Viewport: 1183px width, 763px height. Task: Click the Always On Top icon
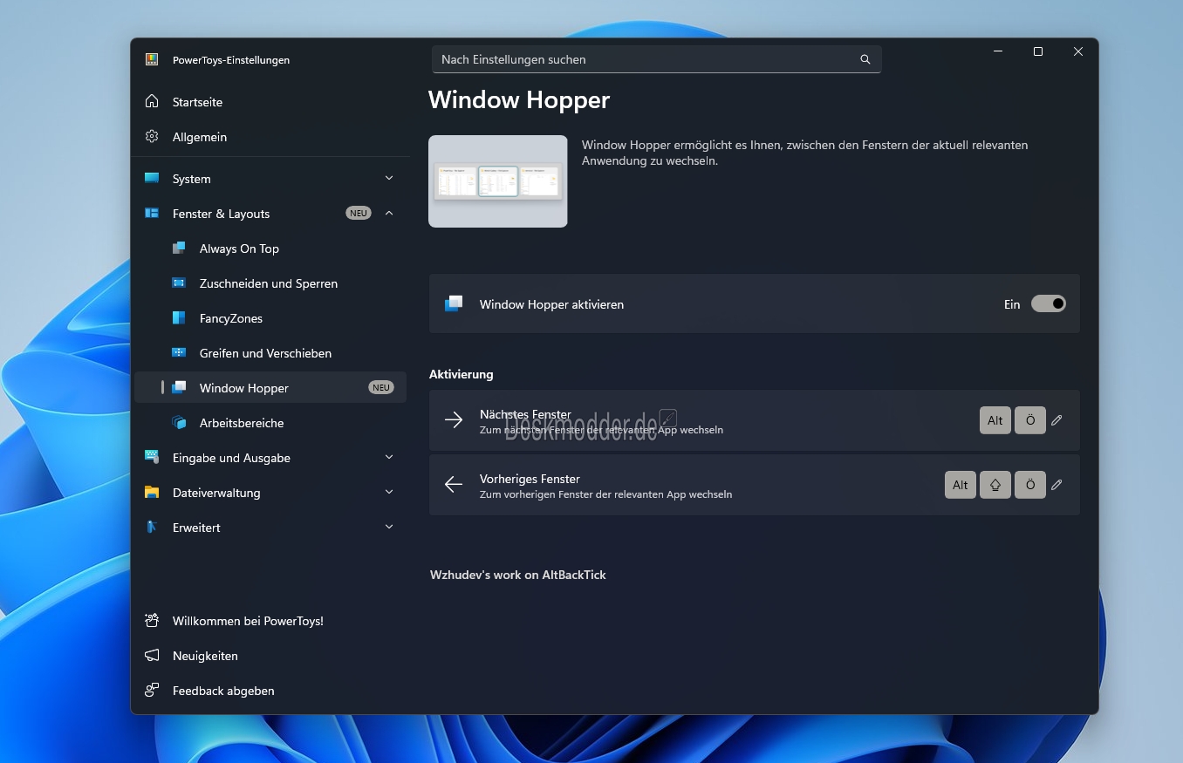(179, 249)
